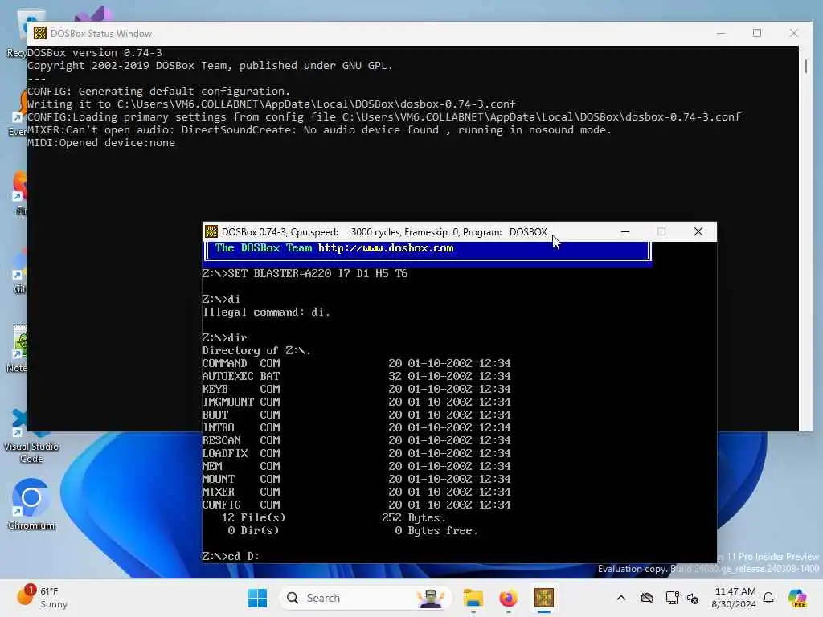
Task: Open the notification bell icon
Action: click(x=768, y=598)
